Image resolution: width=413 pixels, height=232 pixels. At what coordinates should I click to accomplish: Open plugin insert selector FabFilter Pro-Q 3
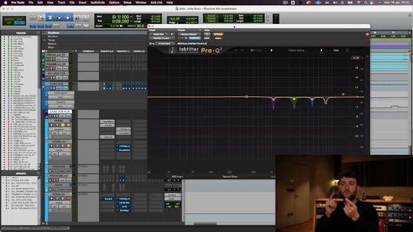point(162,38)
